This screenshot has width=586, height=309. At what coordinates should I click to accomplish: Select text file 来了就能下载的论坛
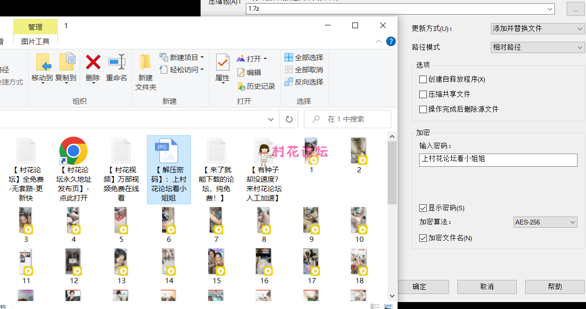(216, 170)
